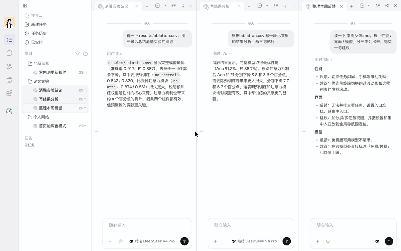
Task: Switch to the 消融实验结论 tab
Action: click(116, 6)
